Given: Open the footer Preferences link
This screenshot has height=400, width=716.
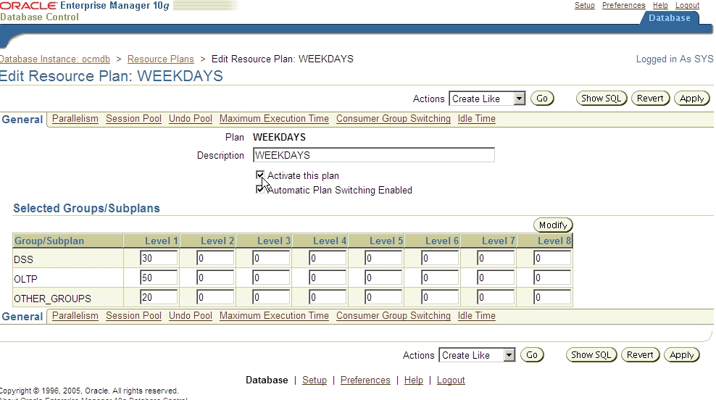Looking at the screenshot, I should 365,380.
